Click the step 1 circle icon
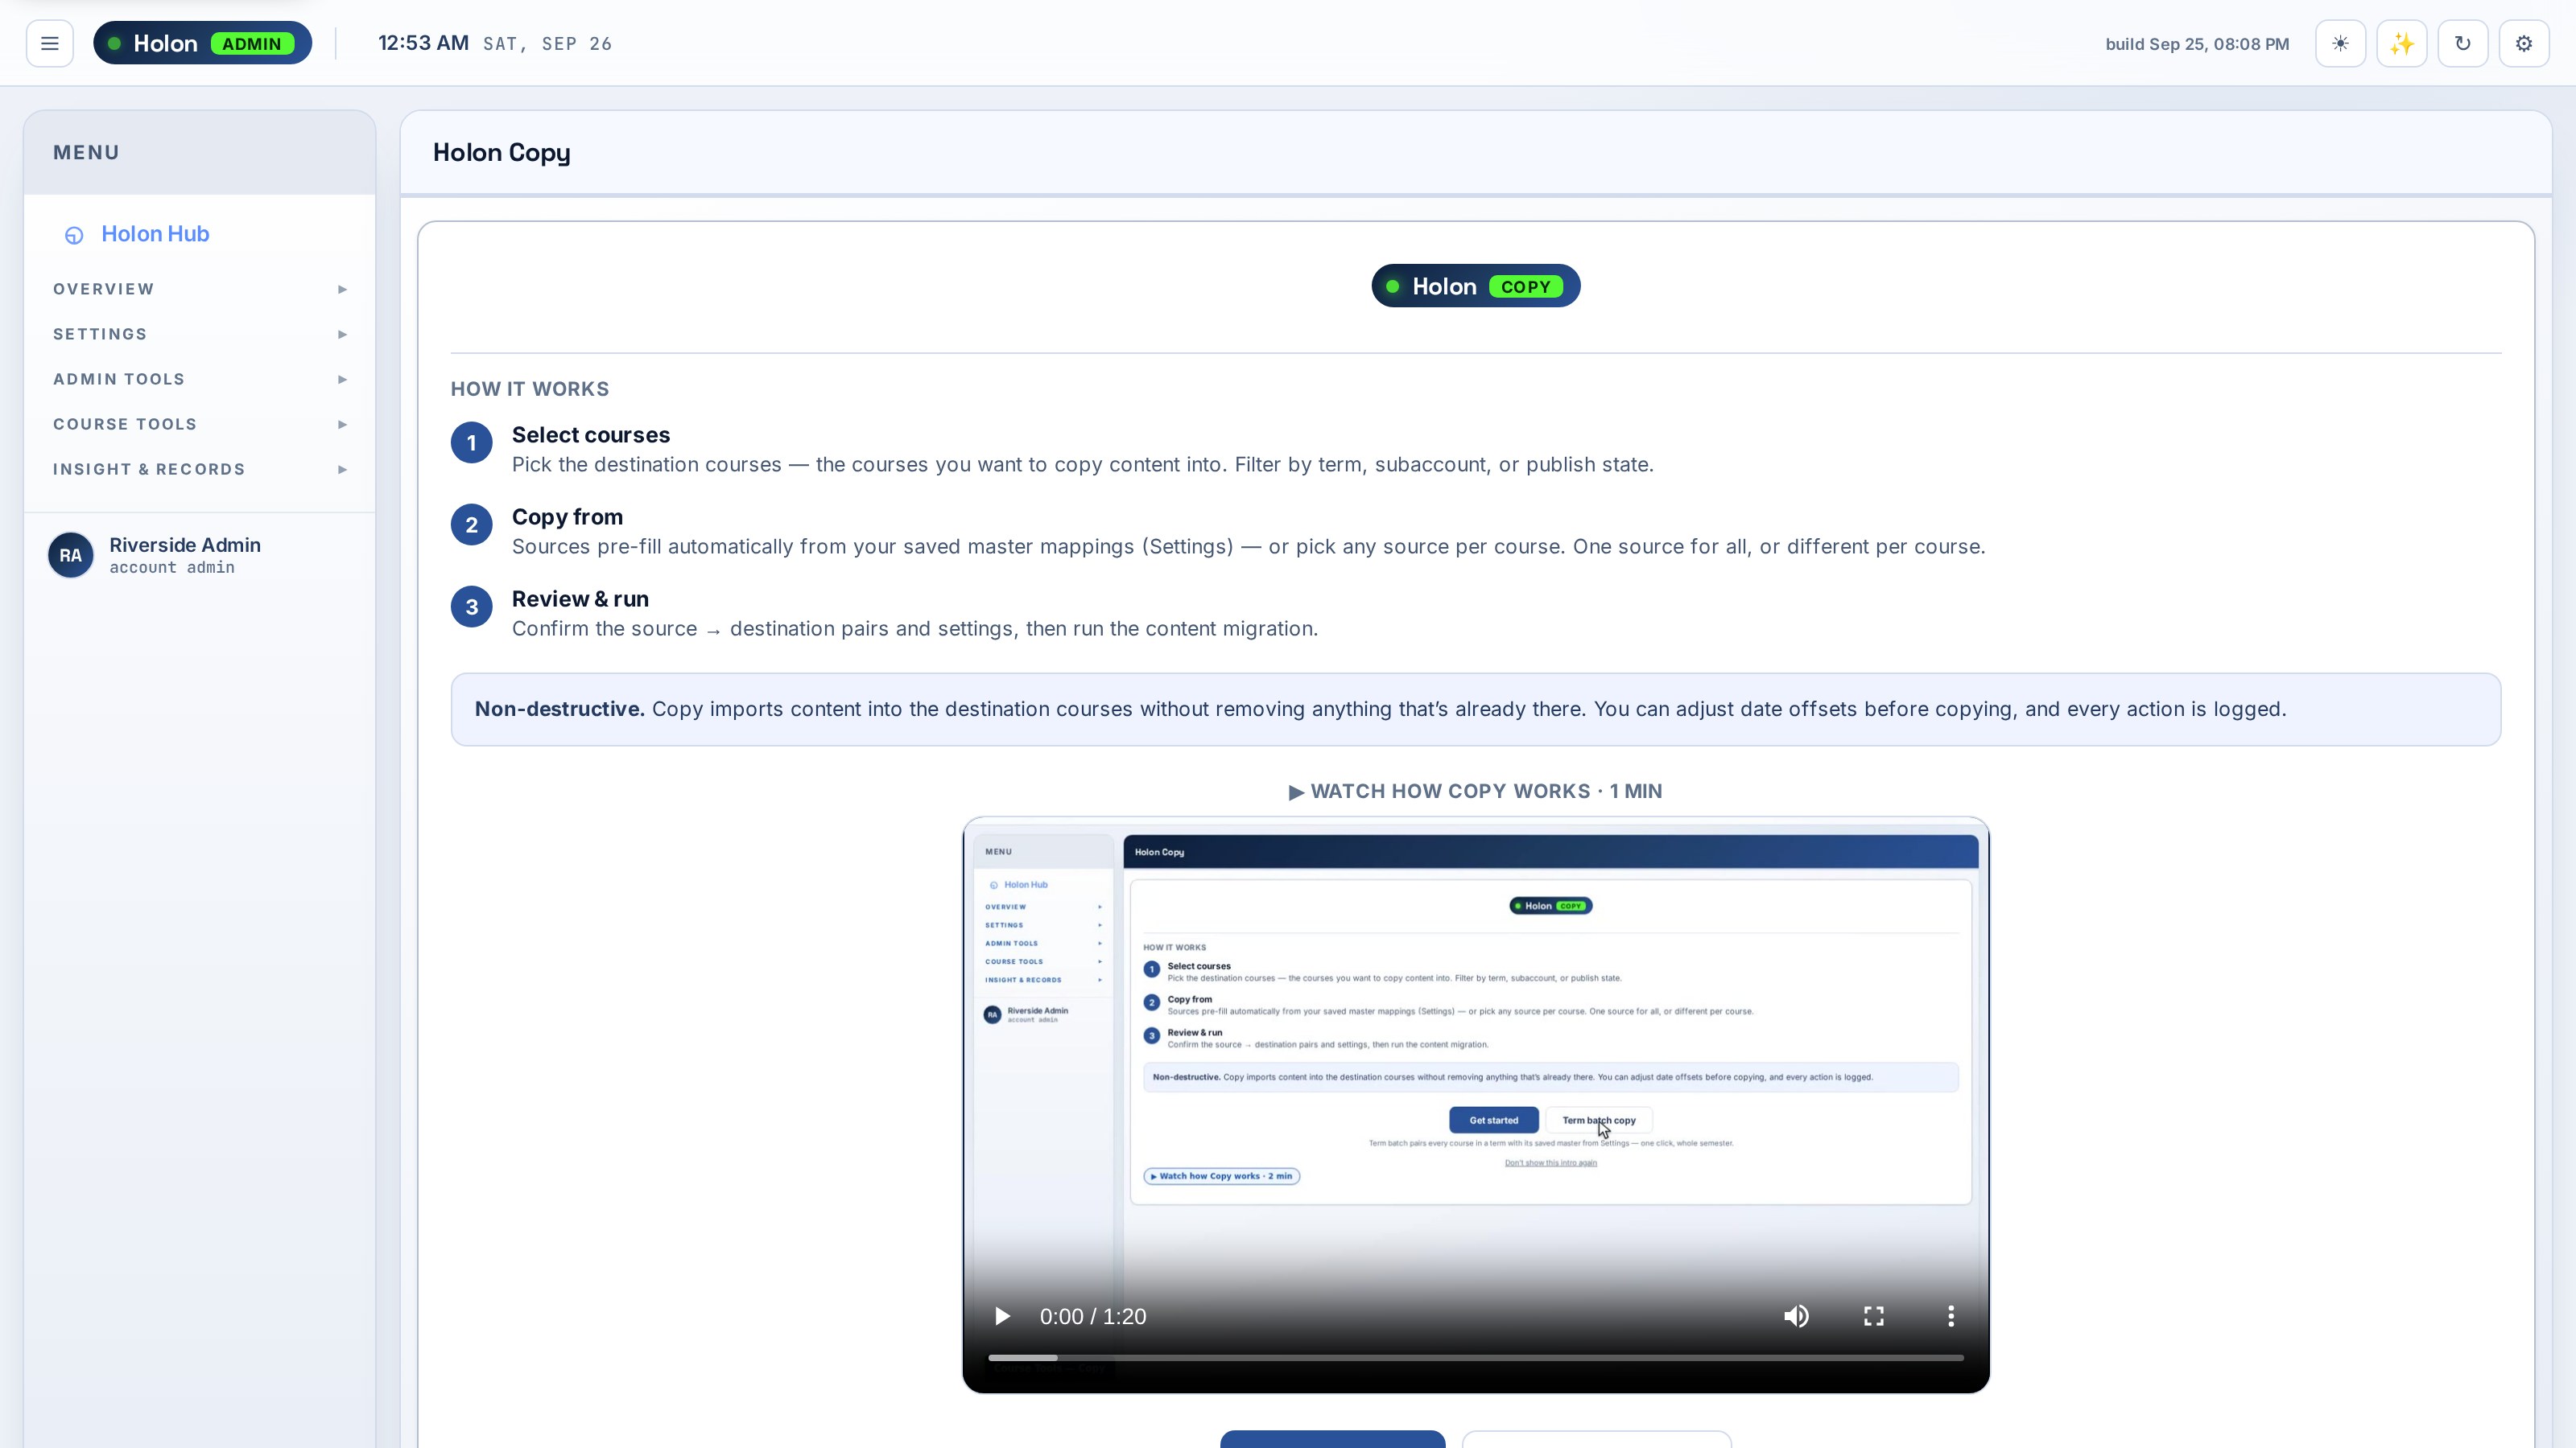 (x=471, y=442)
